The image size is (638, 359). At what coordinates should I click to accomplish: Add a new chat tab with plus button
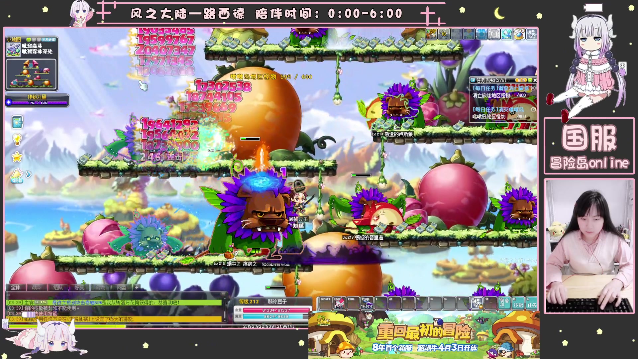click(x=137, y=288)
